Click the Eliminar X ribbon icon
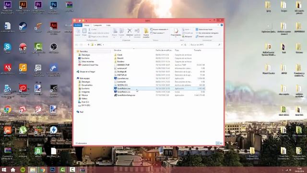 (130, 33)
